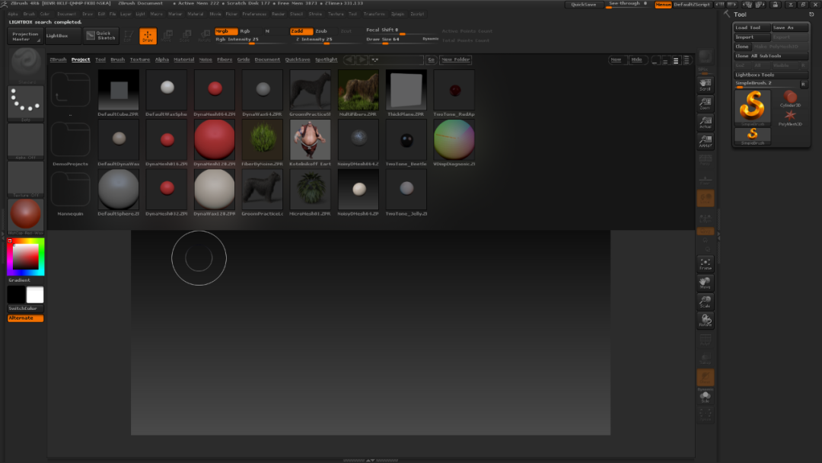The height and width of the screenshot is (463, 822).
Task: Open the MatCap Red Wax material selector
Action: [x=25, y=216]
